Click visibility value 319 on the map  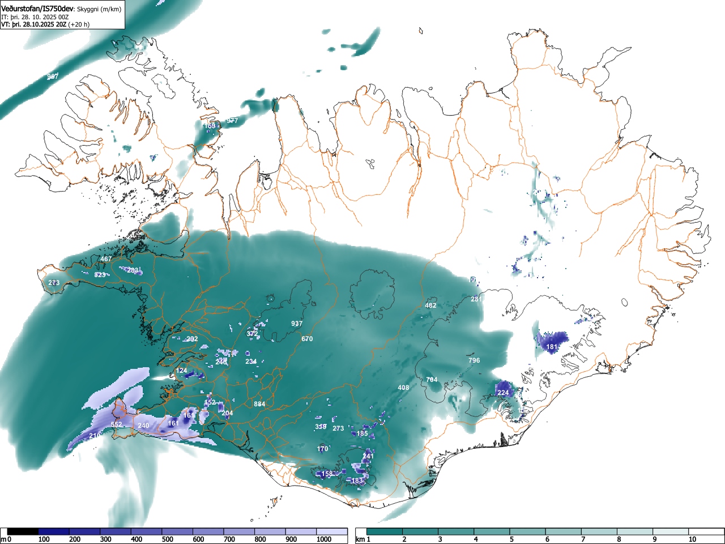[x=321, y=426]
